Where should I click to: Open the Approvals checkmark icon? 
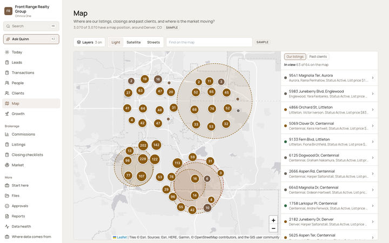pos(7,206)
